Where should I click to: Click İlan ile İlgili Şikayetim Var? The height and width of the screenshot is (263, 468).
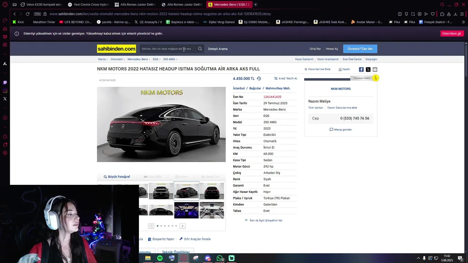tap(264, 220)
